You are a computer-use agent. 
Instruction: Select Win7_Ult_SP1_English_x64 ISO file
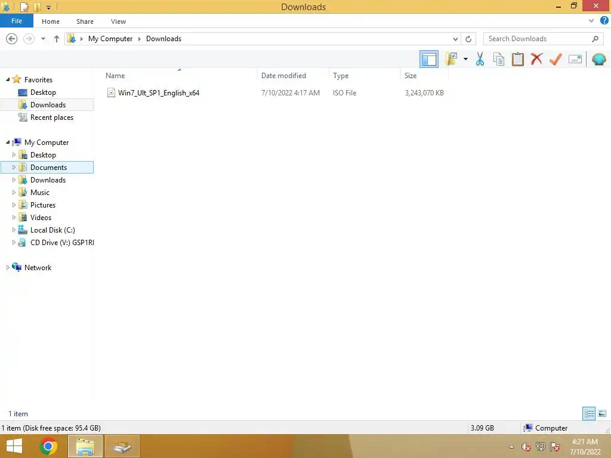pyautogui.click(x=159, y=92)
